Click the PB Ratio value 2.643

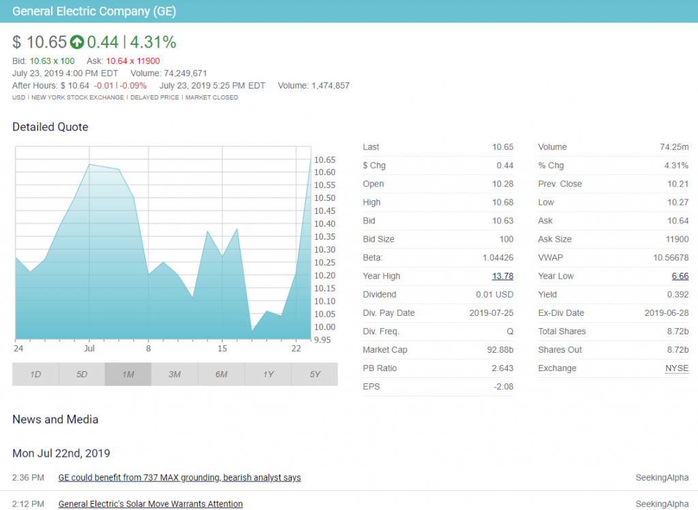click(x=502, y=368)
